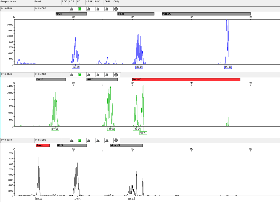
Task: Click the green SQ square in the middle row
Action: tap(79, 74)
